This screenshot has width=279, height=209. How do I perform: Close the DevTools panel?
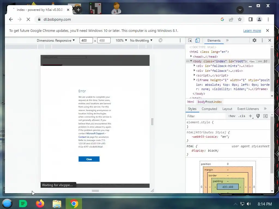[270, 40]
